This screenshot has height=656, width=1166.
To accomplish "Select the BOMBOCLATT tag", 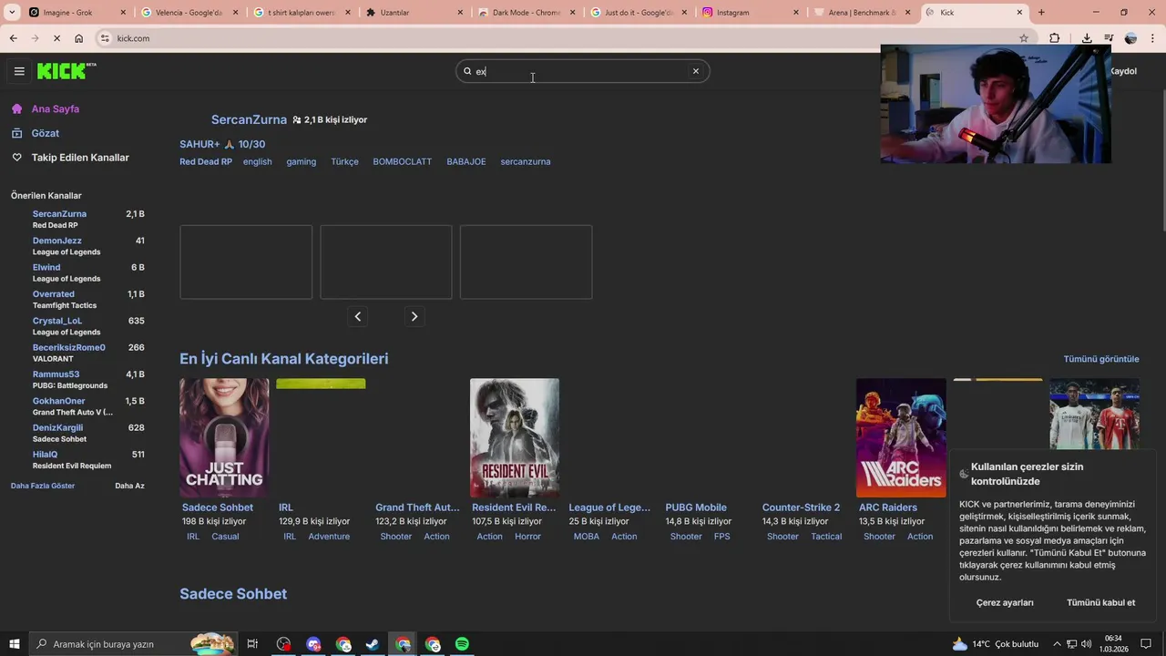I will click(402, 161).
